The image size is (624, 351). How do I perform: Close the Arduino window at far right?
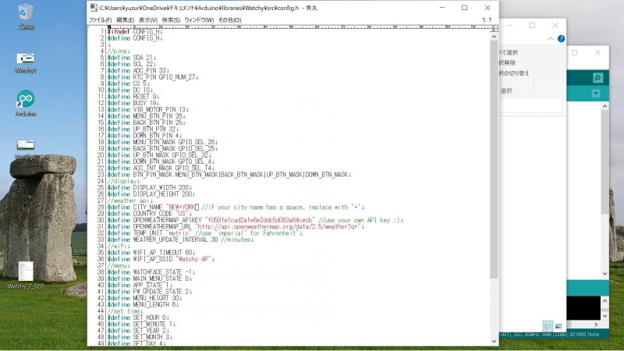(x=597, y=52)
